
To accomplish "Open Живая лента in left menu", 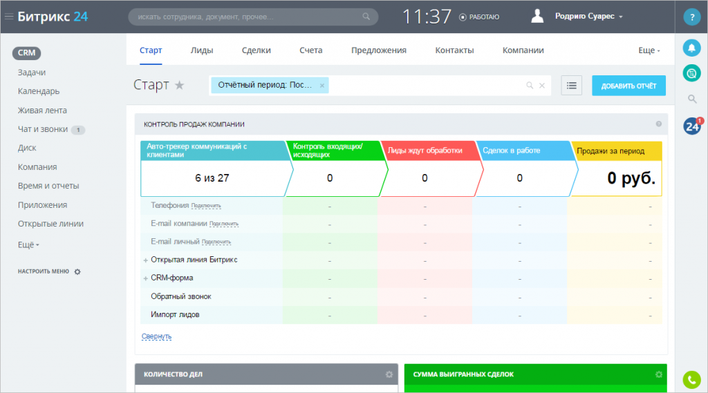I will 42,111.
